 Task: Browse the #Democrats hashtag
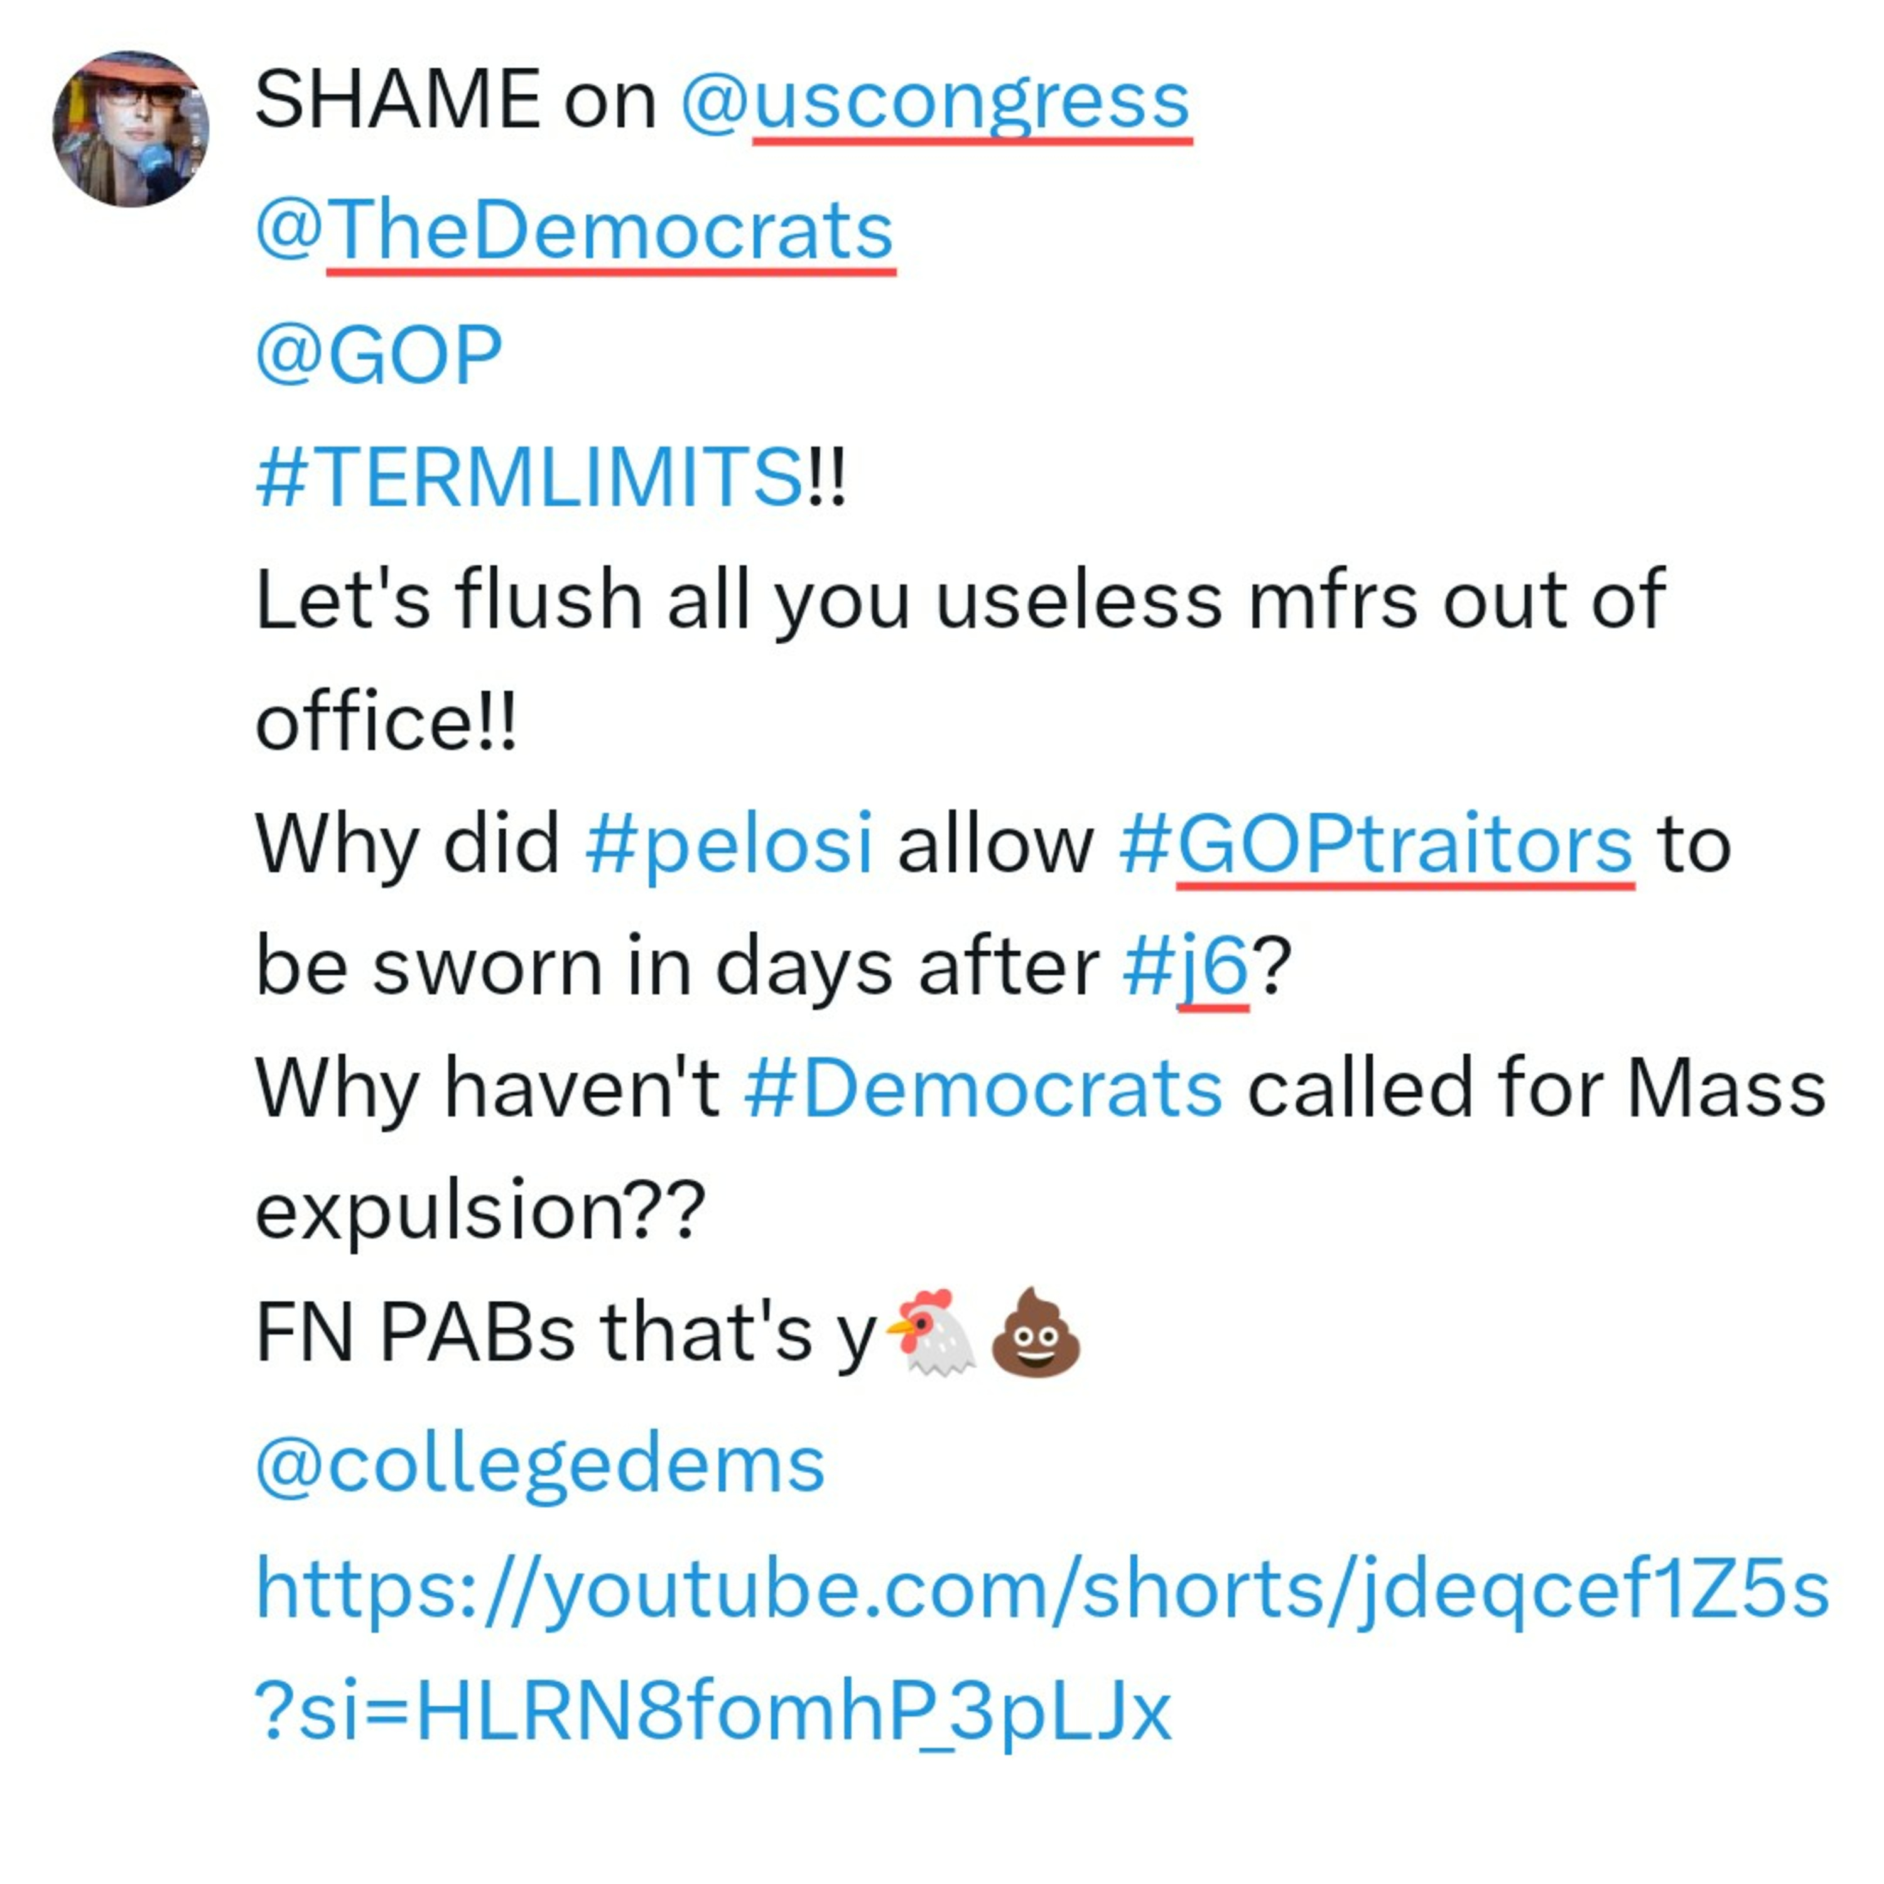(982, 1088)
